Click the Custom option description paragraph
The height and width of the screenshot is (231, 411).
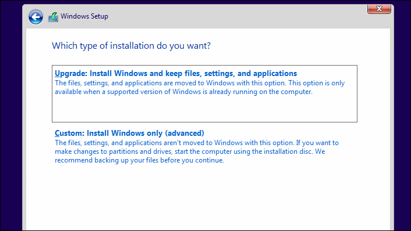point(197,151)
